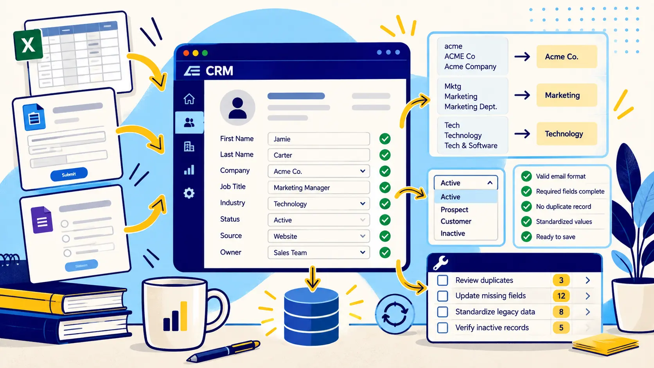This screenshot has height=368, width=654.
Task: Open the Industry dropdown showing Technology
Action: click(319, 204)
